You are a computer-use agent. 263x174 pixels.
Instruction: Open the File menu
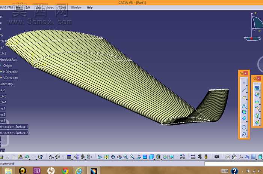click(18, 7)
